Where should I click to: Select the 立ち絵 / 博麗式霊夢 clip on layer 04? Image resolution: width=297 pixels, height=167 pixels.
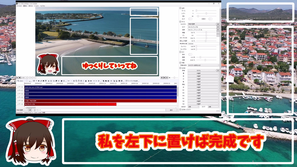pyautogui.click(x=101, y=101)
